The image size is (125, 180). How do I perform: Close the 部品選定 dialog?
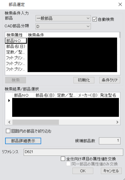(120, 4)
